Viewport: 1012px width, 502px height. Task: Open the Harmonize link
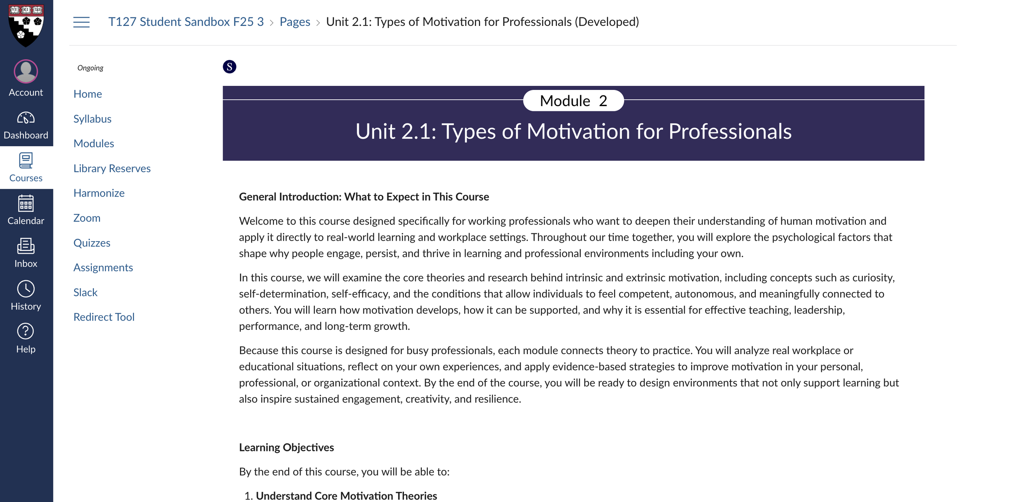tap(99, 193)
